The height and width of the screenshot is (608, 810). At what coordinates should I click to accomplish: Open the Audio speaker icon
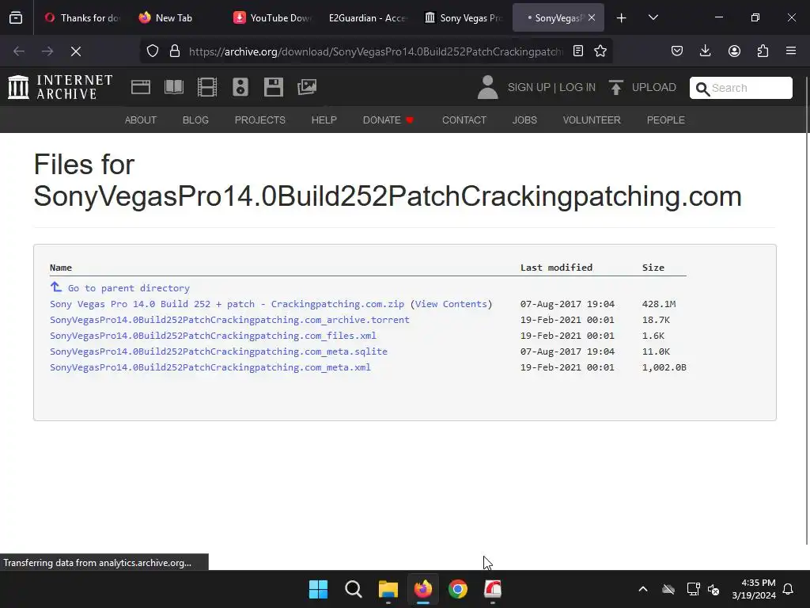tap(240, 87)
